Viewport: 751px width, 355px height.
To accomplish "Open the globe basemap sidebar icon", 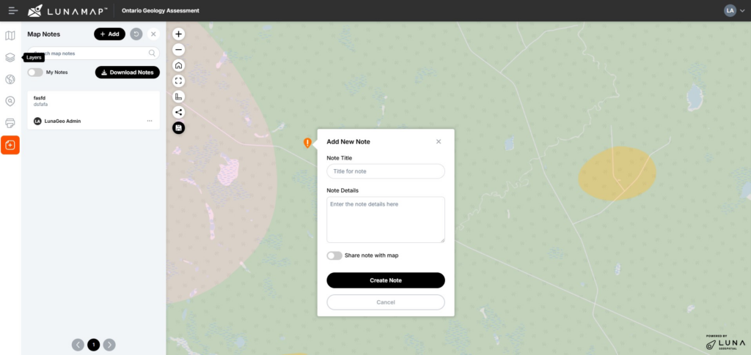I will pyautogui.click(x=10, y=79).
